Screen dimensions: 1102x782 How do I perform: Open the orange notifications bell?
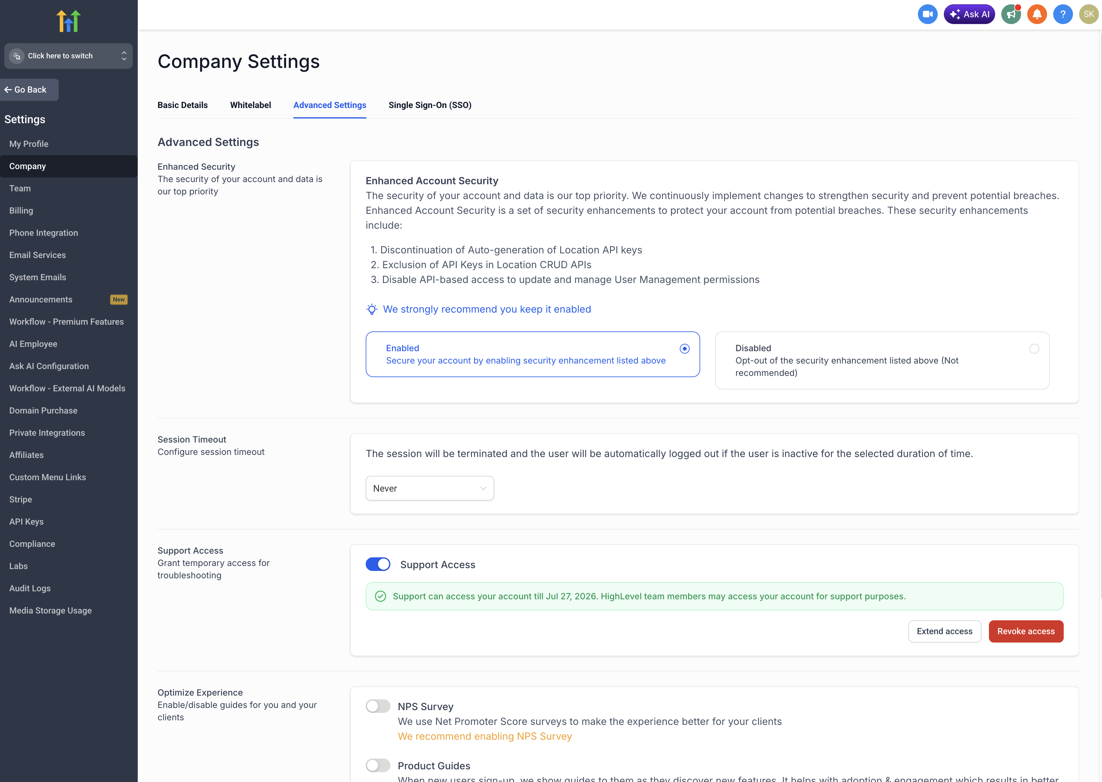(x=1037, y=15)
